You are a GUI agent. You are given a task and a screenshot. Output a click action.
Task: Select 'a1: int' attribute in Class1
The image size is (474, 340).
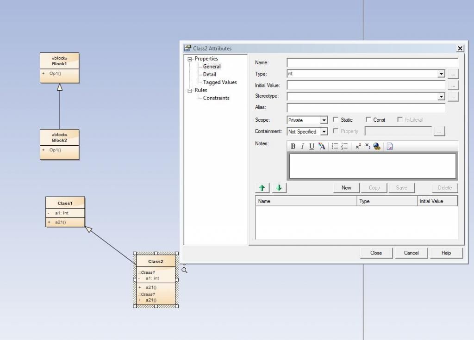(62, 213)
